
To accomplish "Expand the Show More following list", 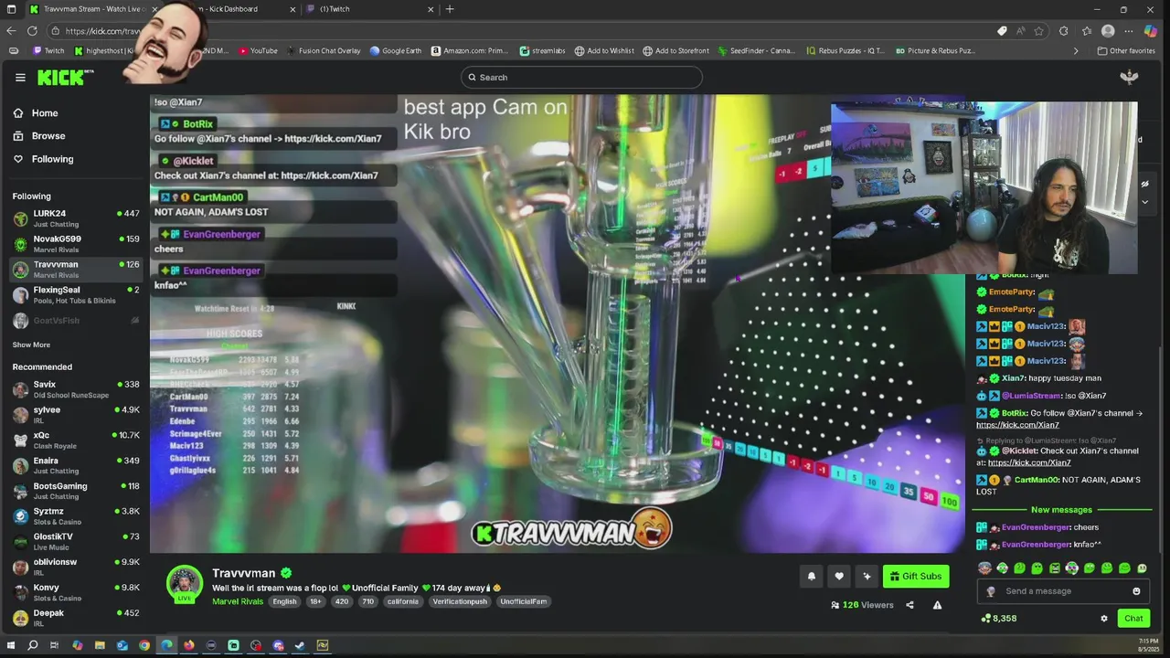I will 31,345.
